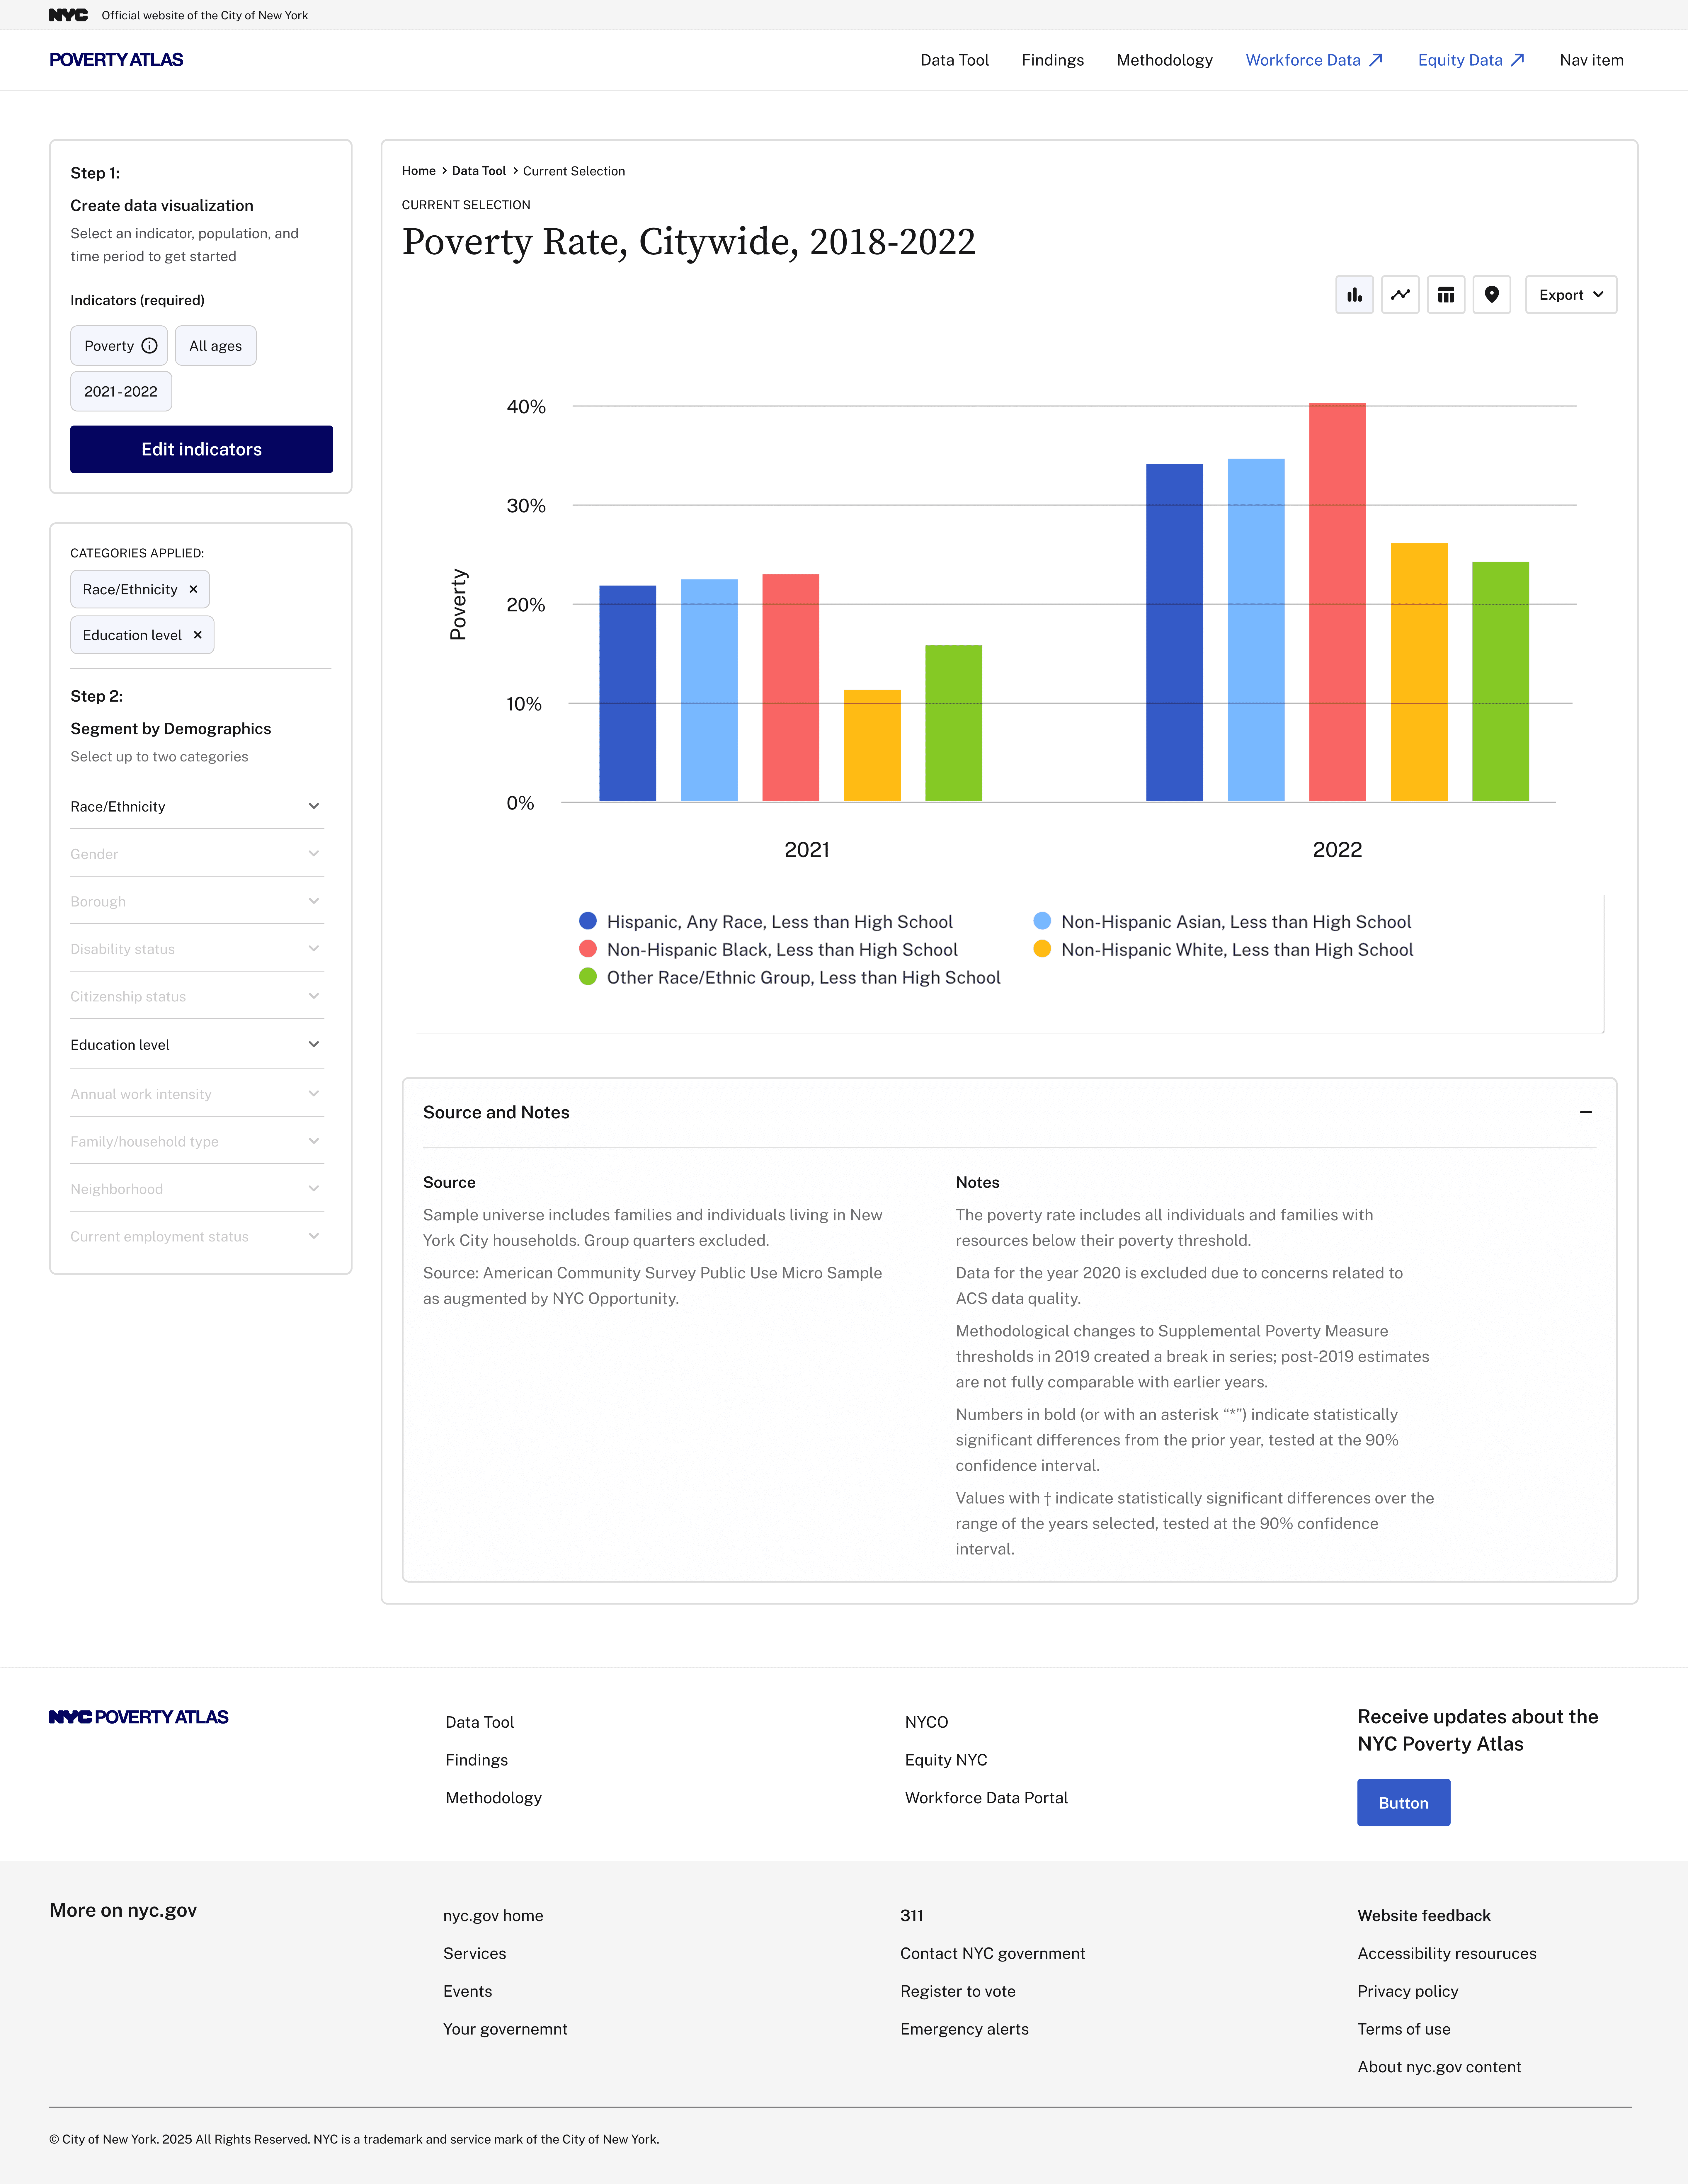The height and width of the screenshot is (2184, 1688).
Task: Open Methodology in top navigation
Action: coord(1164,60)
